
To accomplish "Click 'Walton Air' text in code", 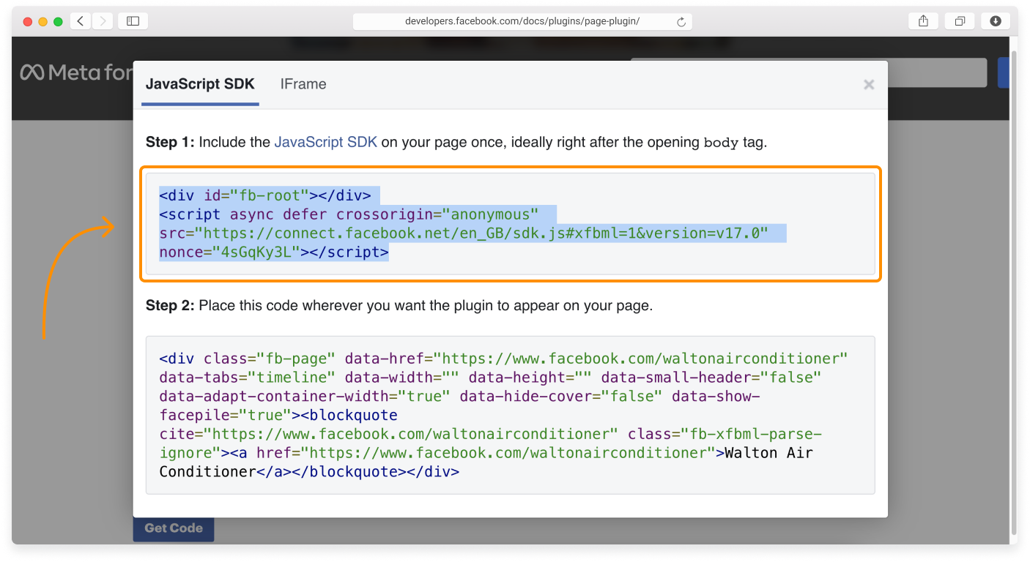I will point(769,453).
